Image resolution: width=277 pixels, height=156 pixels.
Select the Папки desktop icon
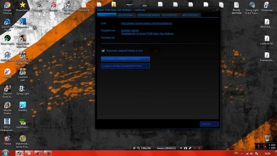[7, 140]
